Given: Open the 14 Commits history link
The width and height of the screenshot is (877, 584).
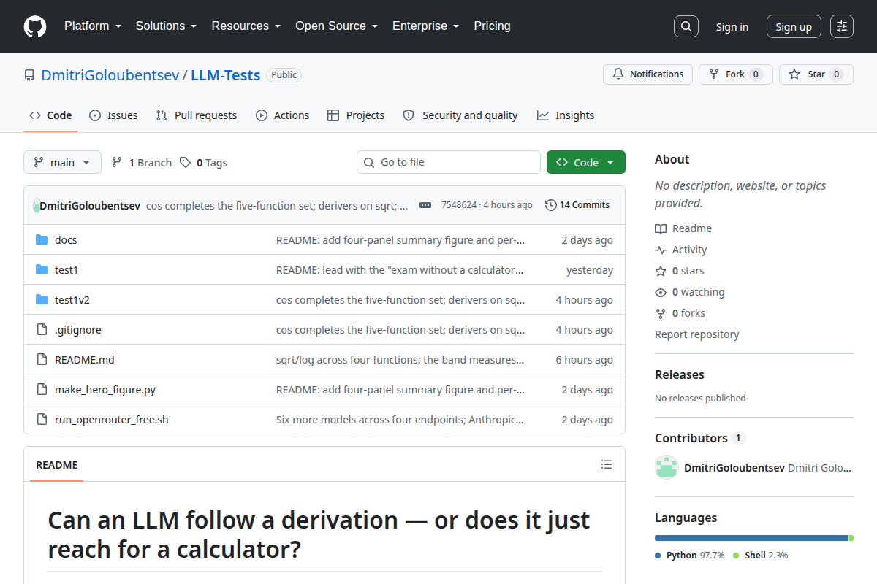Looking at the screenshot, I should [577, 205].
